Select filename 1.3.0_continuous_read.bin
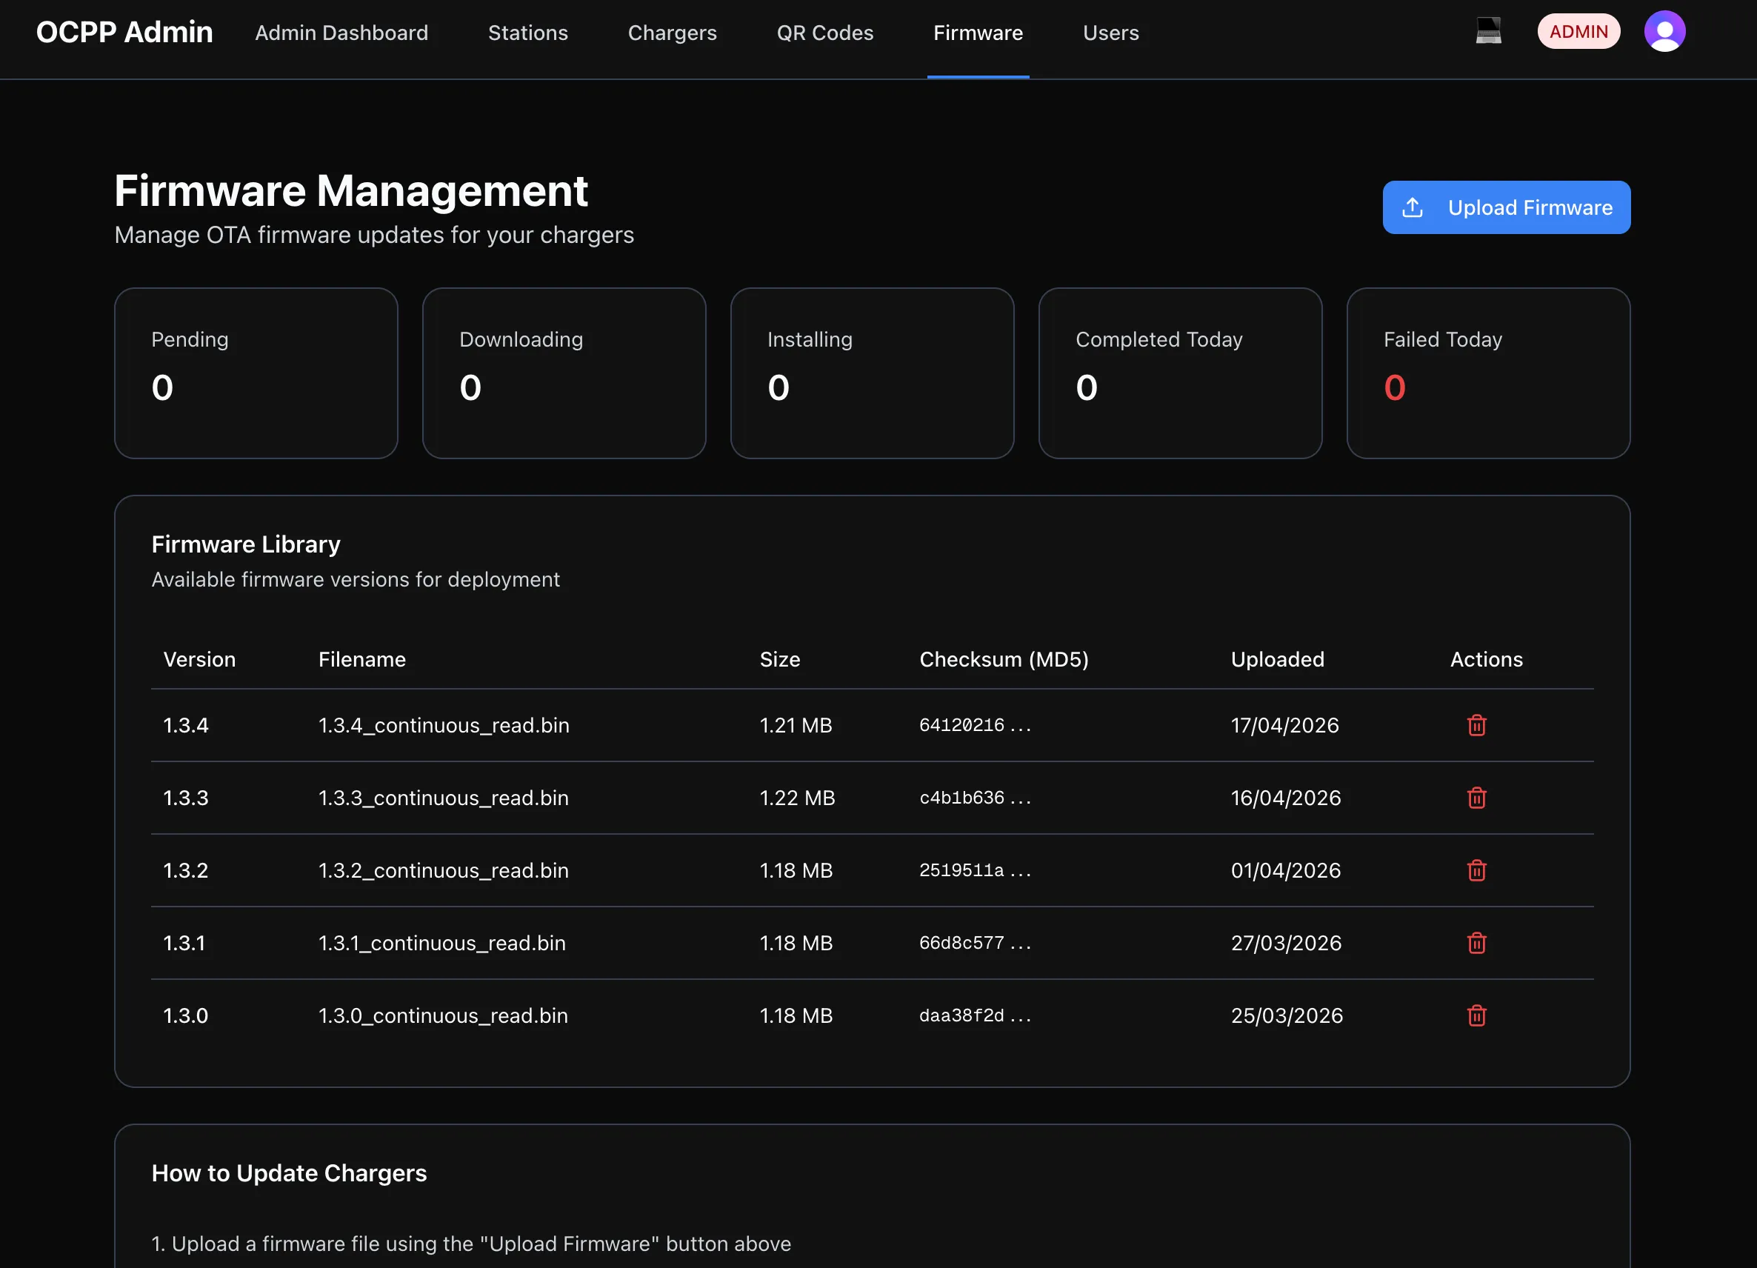 point(443,1015)
